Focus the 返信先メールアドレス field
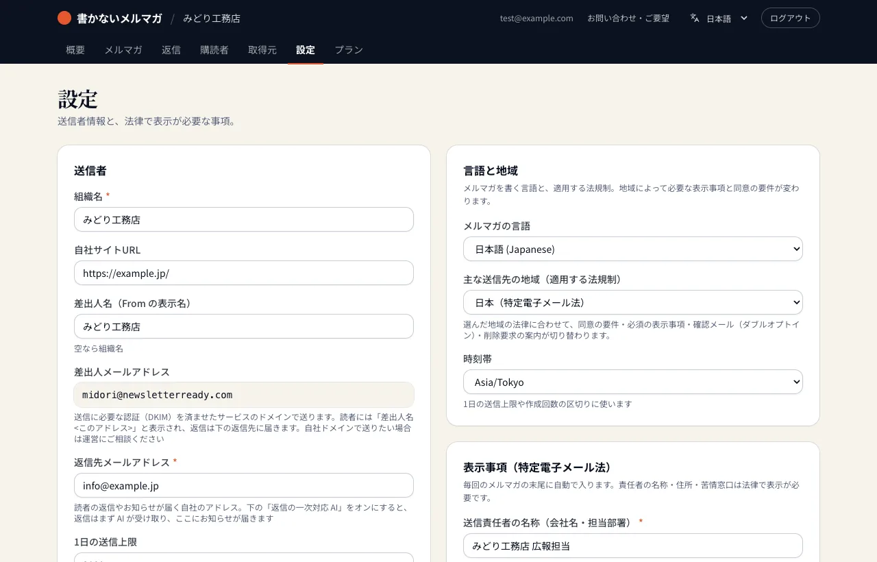 click(x=244, y=485)
